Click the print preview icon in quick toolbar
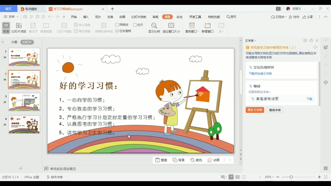 [x=43, y=17]
